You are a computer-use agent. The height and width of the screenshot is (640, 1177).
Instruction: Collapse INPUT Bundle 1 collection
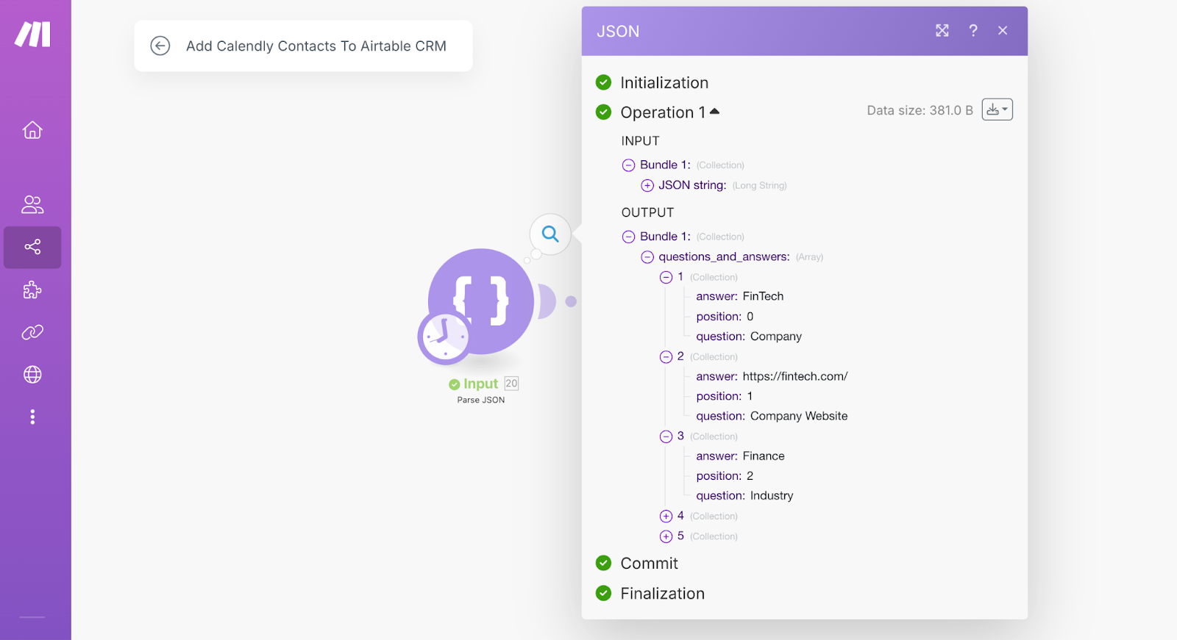(628, 165)
